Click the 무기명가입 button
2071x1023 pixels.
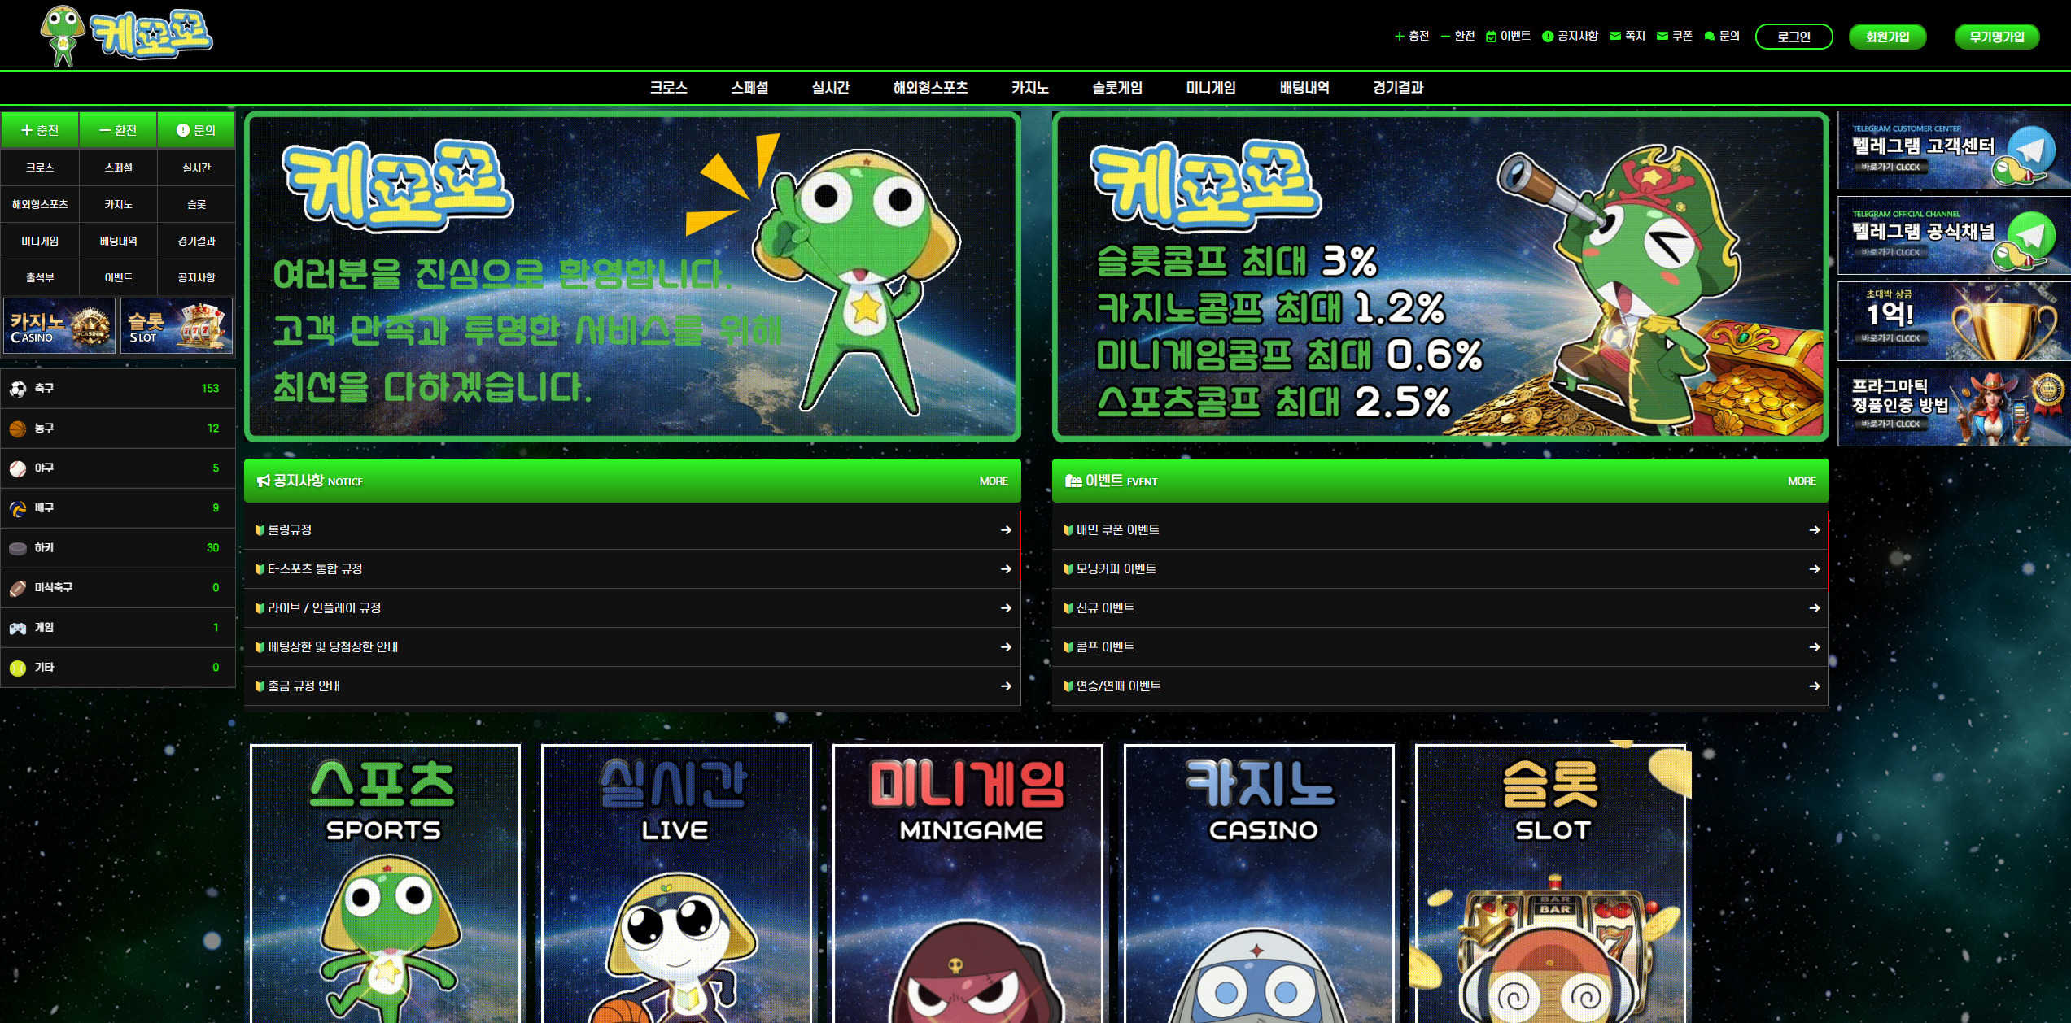[x=1996, y=37]
